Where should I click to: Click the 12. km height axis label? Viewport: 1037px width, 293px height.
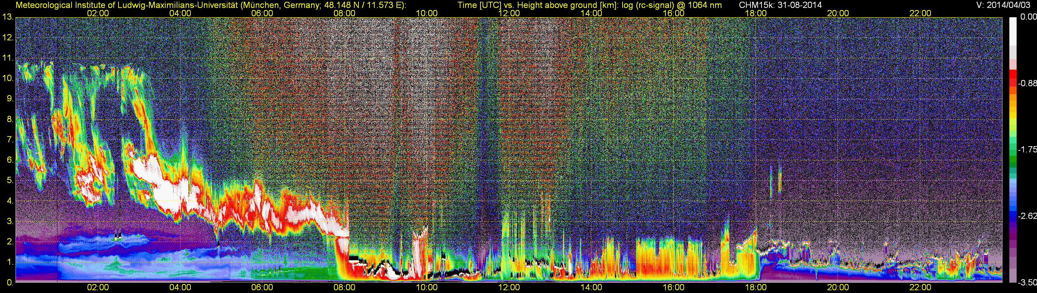[8, 38]
